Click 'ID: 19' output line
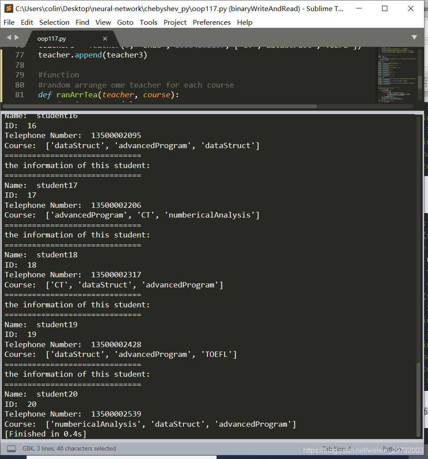The height and width of the screenshot is (459, 428). (x=20, y=335)
